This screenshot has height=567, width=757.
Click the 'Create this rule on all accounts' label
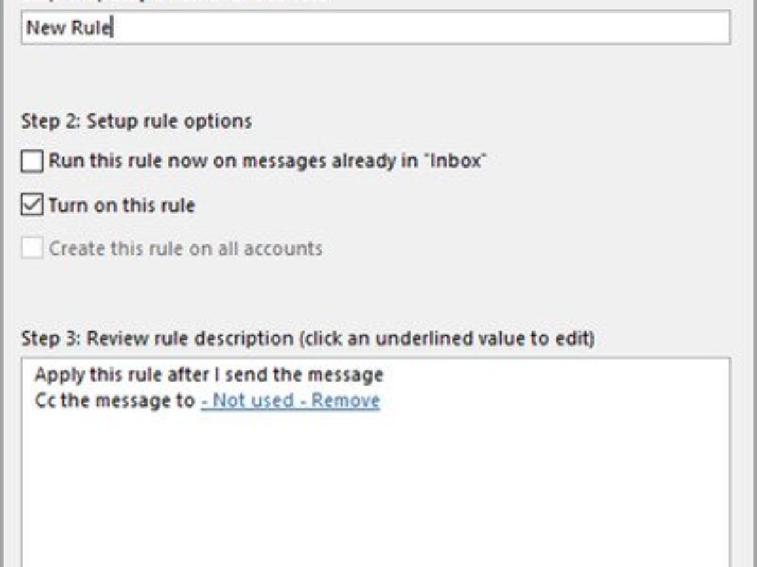[x=185, y=248]
